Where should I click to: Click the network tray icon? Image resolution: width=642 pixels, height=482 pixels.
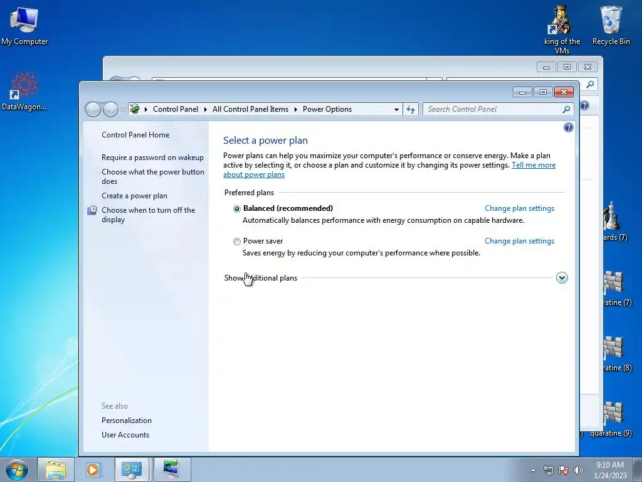point(548,470)
